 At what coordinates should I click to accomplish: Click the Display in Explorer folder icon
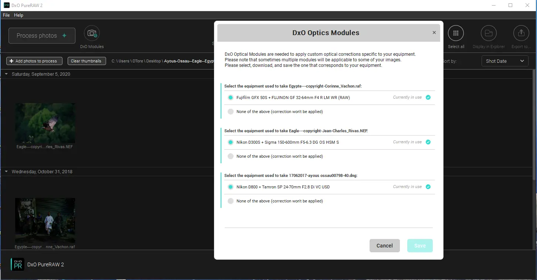(x=489, y=34)
